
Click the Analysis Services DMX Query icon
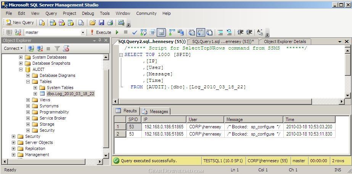(x=62, y=22)
